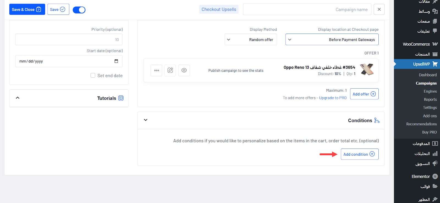The height and width of the screenshot is (203, 440).
Task: Click the Oppo Reno 13 product thumbnail
Action: [367, 69]
